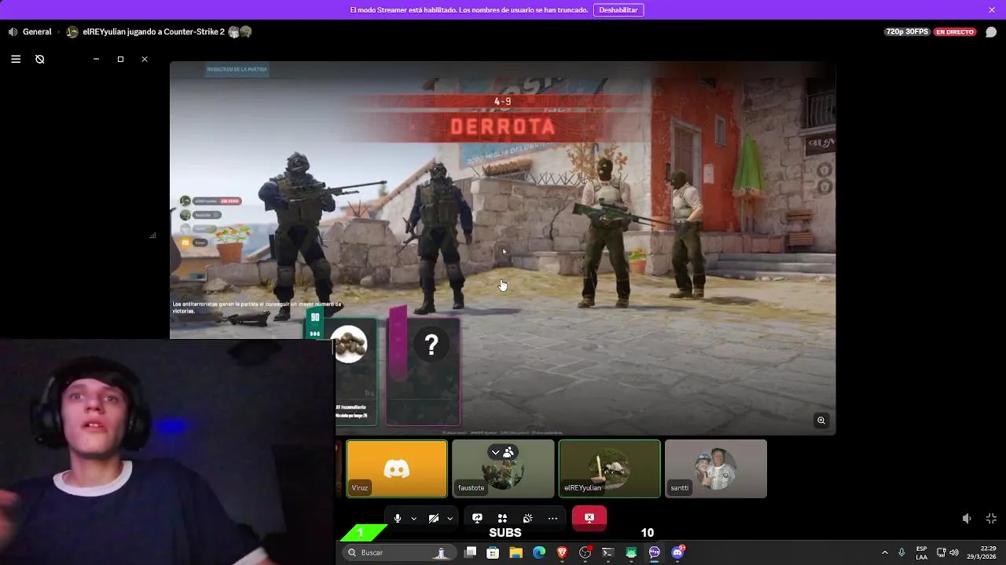Toggle the microphone mute button
This screenshot has width=1006, height=565.
[398, 518]
